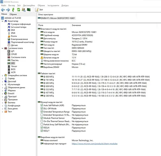Click the Значення column header

(76, 25)
